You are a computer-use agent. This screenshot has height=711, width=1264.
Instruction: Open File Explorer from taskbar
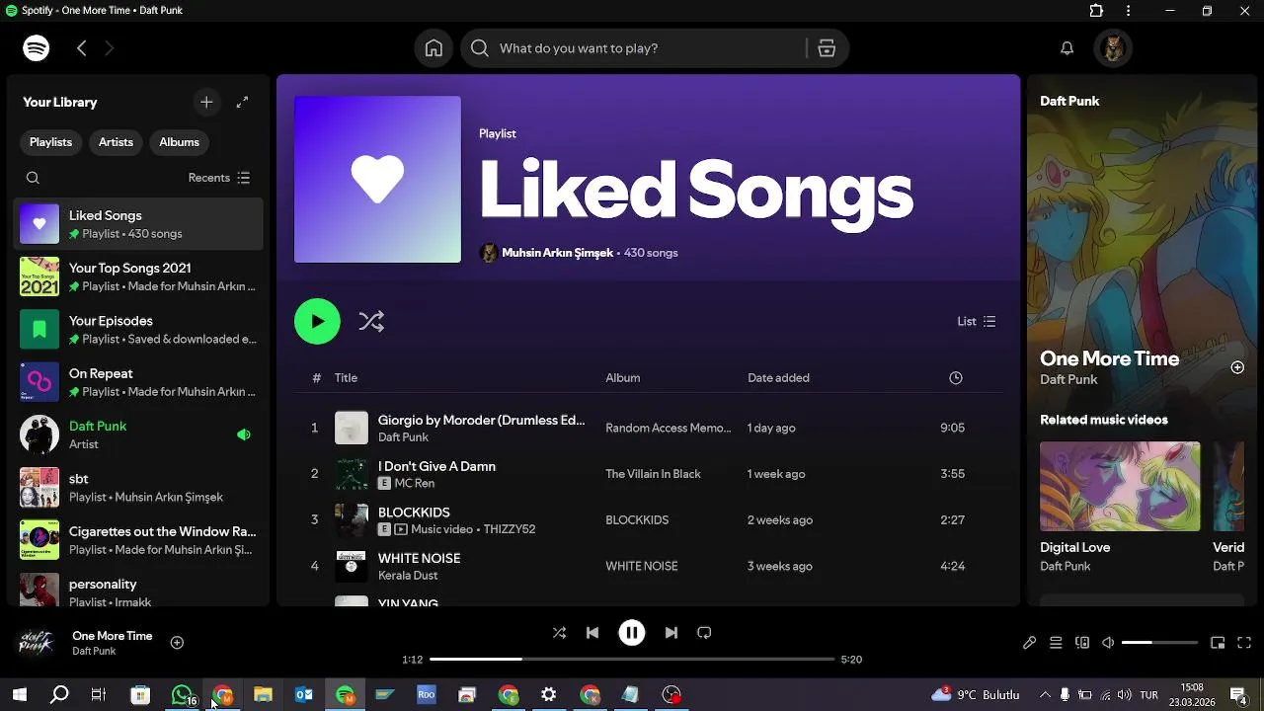(x=263, y=695)
